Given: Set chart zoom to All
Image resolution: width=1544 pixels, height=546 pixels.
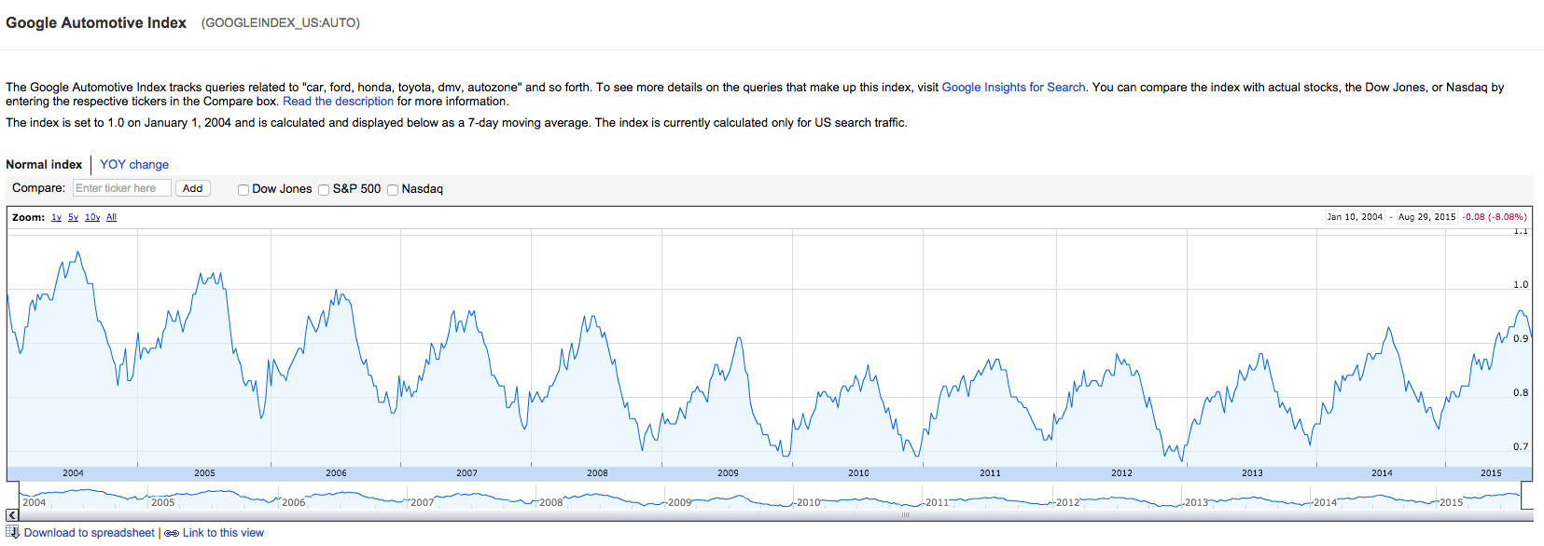Looking at the screenshot, I should [111, 217].
